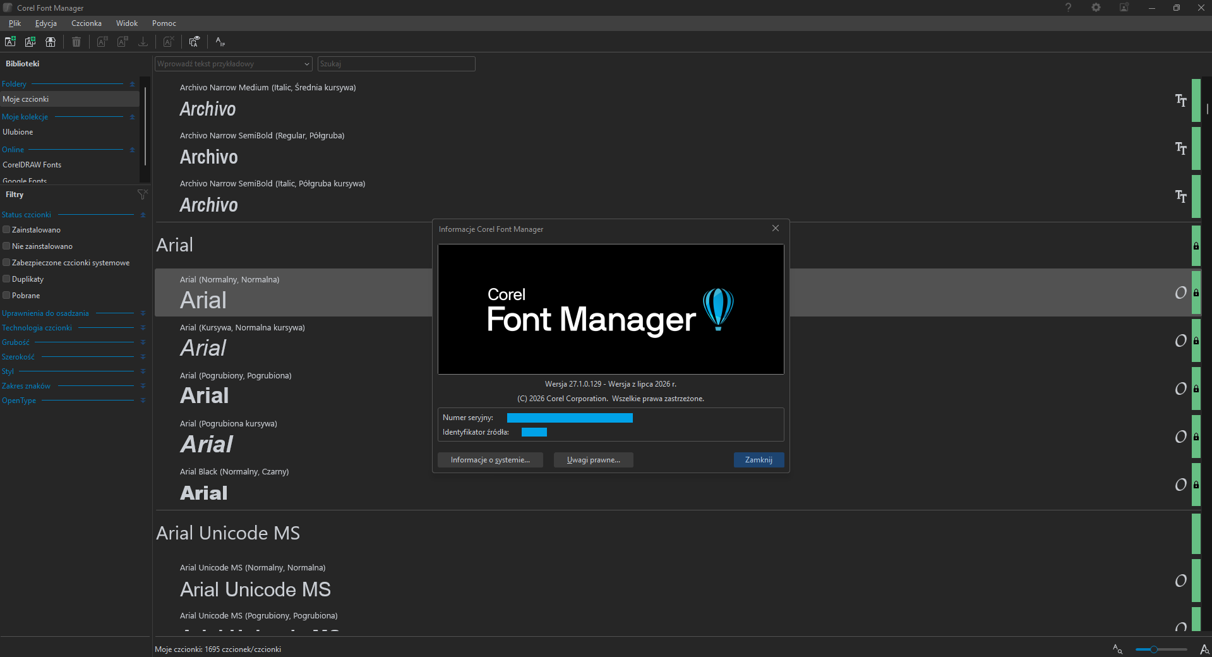Collapse the Status czcionki filter group

click(143, 215)
